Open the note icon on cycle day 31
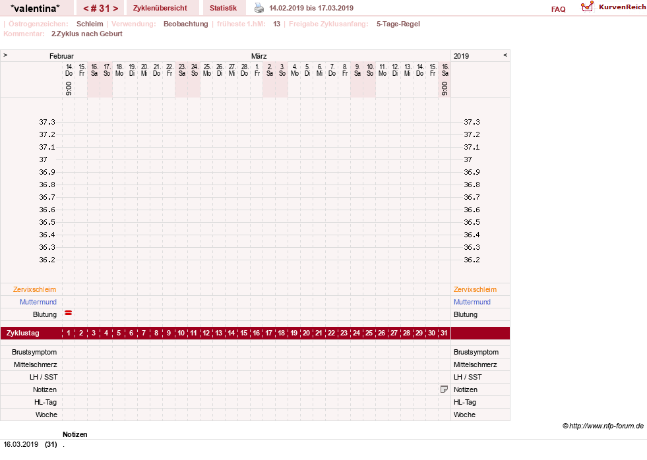 pyautogui.click(x=444, y=389)
